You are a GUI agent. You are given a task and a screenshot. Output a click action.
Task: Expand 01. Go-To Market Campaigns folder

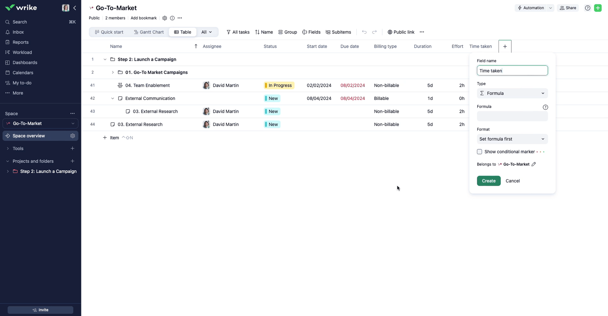click(113, 73)
